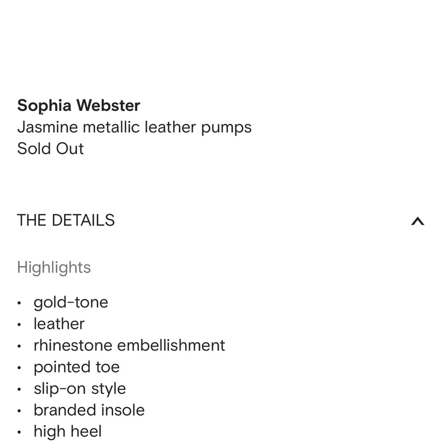Click the bullet beside pointed toe
This screenshot has height=447, width=447.
pyautogui.click(x=19, y=368)
